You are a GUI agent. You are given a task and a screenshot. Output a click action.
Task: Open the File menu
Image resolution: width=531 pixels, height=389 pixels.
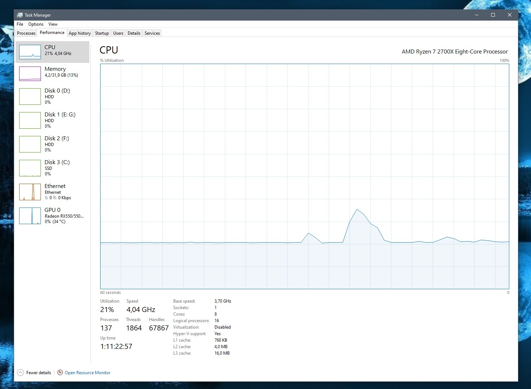coord(20,24)
